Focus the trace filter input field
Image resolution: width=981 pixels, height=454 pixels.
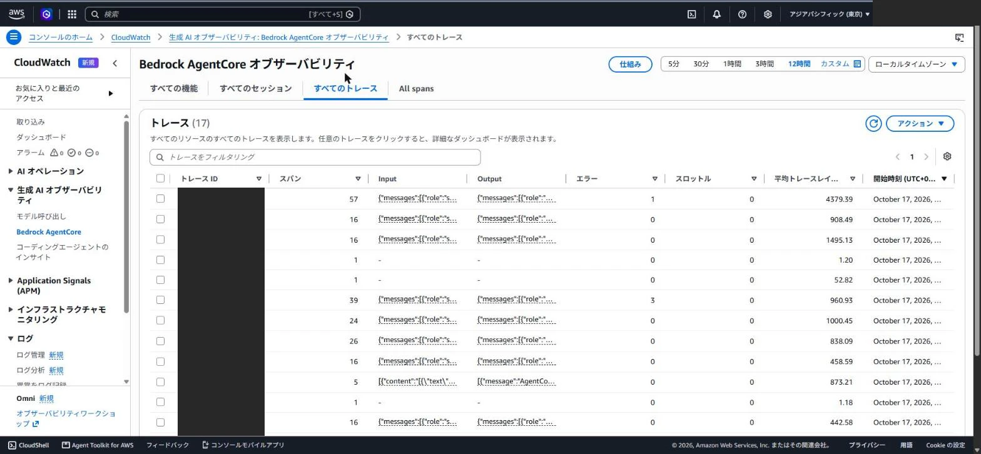coord(315,157)
